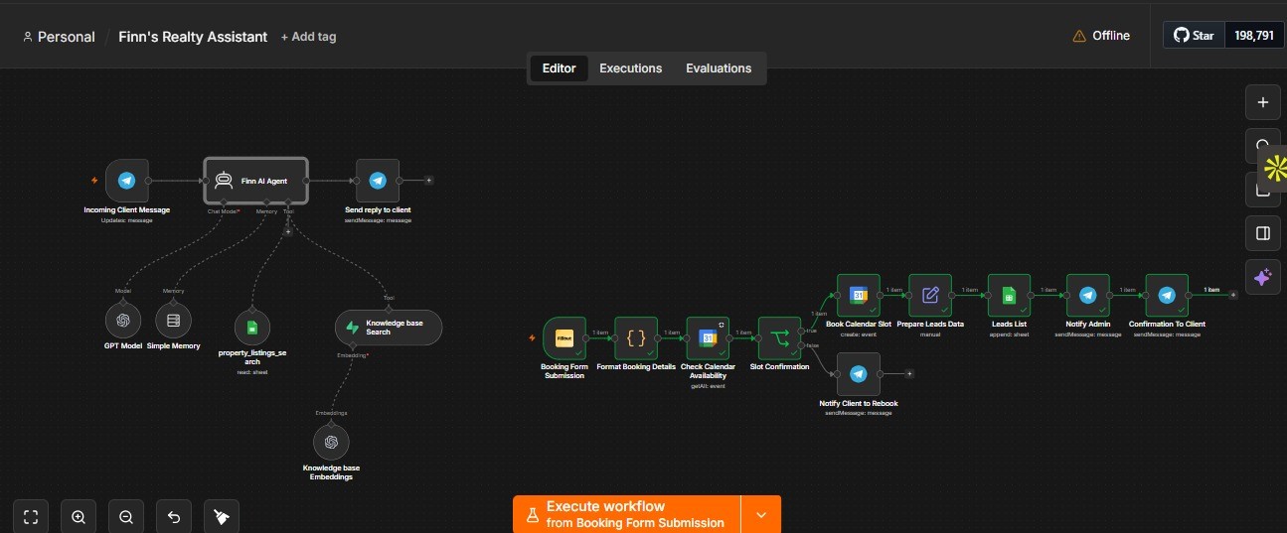
Task: Open the AI assistant sparkle button
Action: (x=1263, y=278)
